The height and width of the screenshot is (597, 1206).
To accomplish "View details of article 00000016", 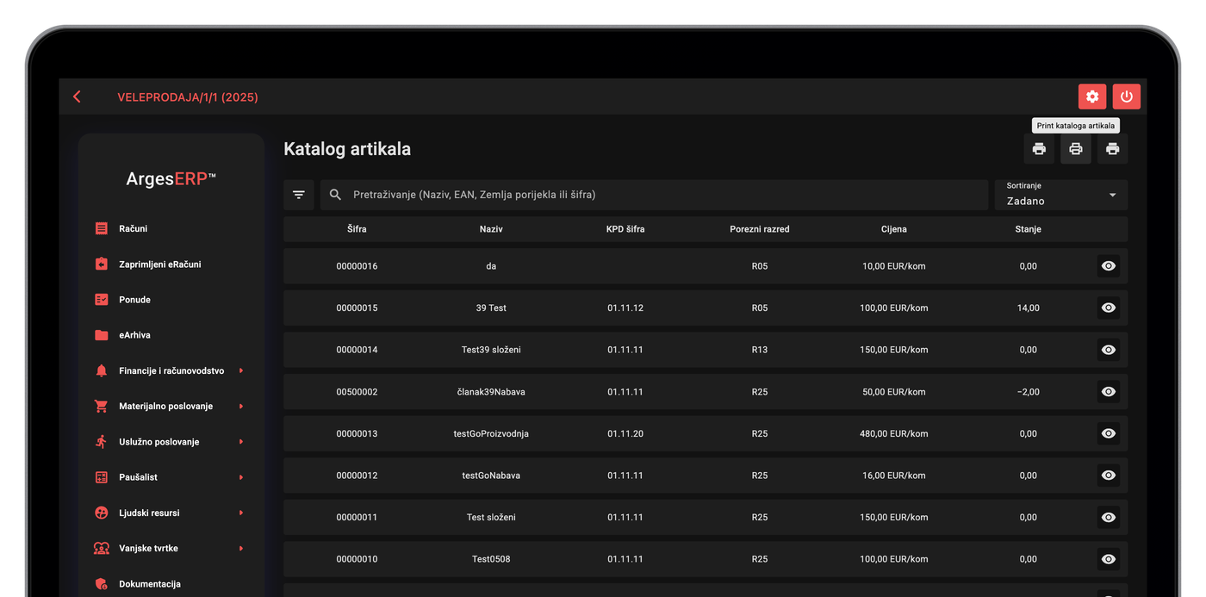I will click(1109, 266).
